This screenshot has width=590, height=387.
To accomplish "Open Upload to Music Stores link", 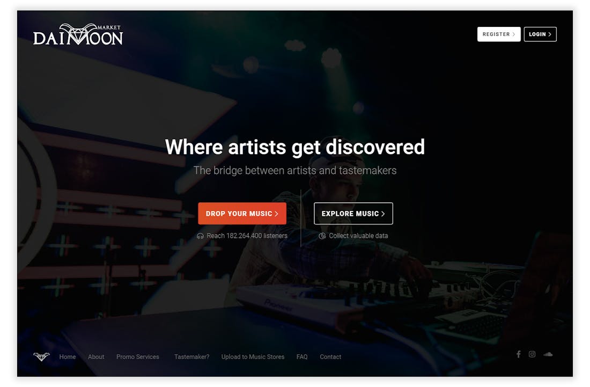I will 253,357.
